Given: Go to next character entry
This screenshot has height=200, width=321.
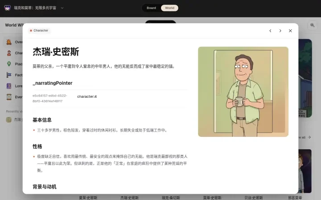Looking at the screenshot, I should point(280,31).
